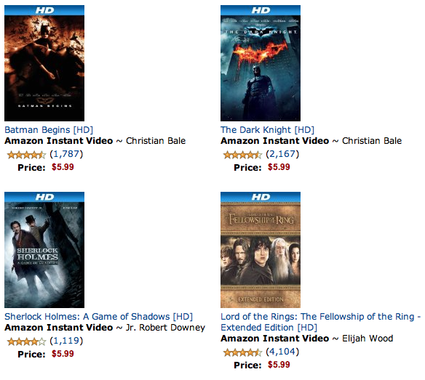
Task: Open The Dark Knight [HD] title link
Action: [267, 130]
